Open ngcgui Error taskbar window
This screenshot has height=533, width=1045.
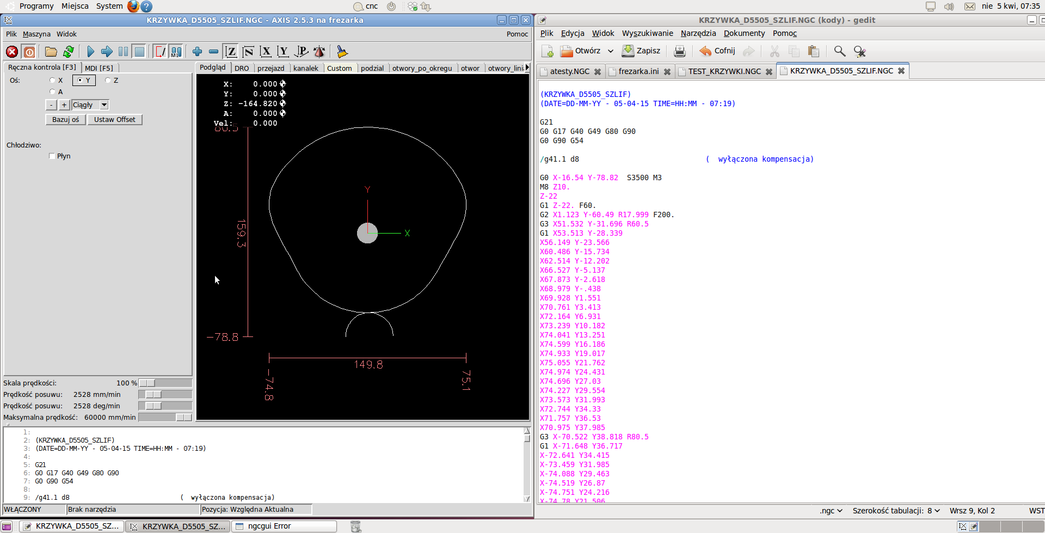pyautogui.click(x=284, y=526)
